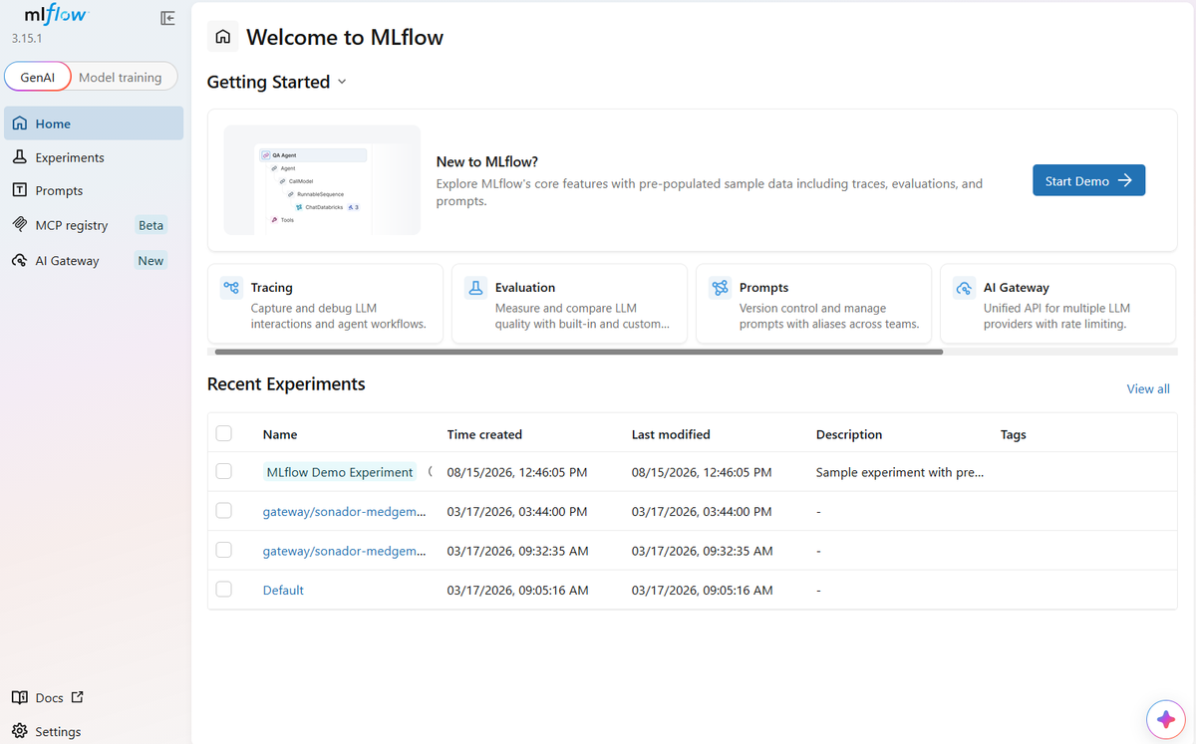Click the Docs book icon
This screenshot has height=744, width=1196.
tap(19, 697)
